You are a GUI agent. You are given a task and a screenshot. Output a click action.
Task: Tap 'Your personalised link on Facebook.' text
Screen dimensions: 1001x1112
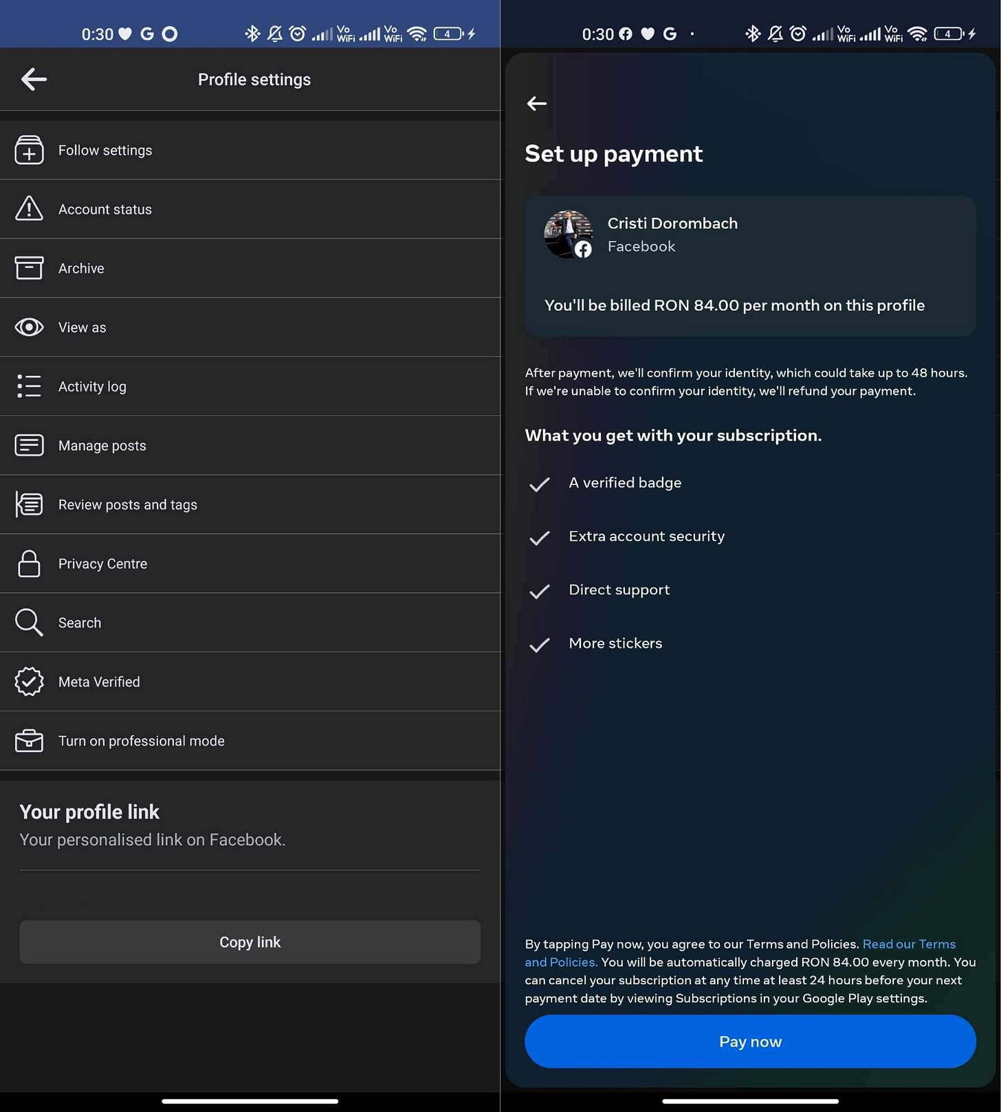coord(152,840)
